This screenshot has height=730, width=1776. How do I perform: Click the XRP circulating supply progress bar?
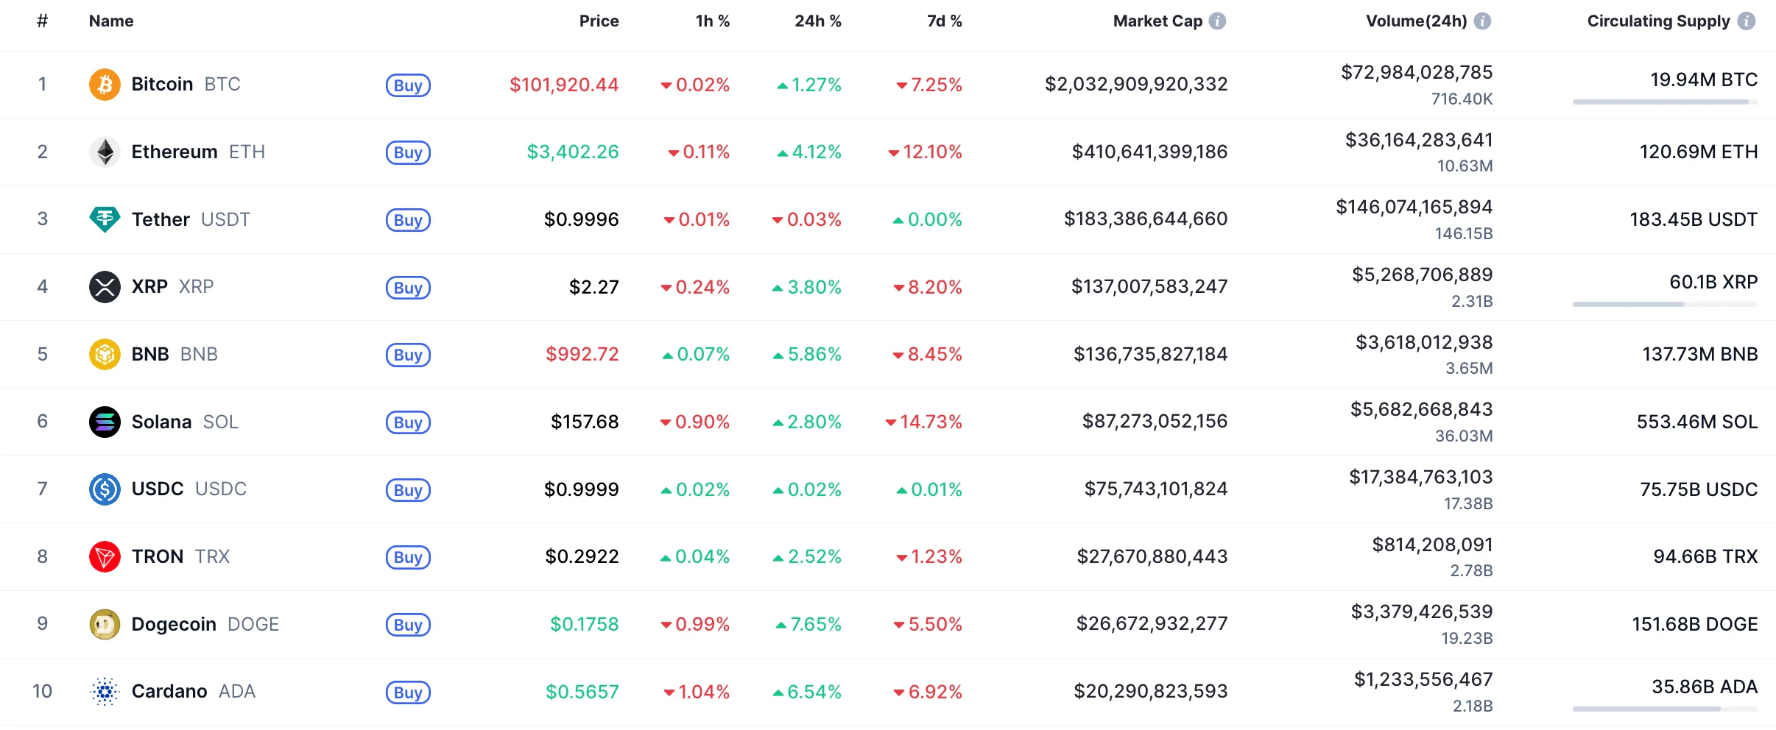pos(1664,304)
